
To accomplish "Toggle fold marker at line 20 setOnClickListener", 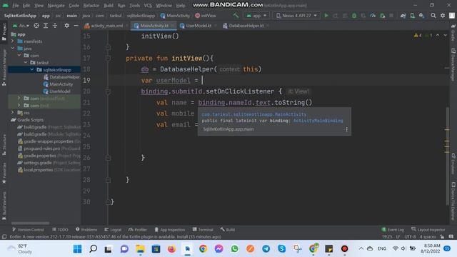I will point(108,91).
